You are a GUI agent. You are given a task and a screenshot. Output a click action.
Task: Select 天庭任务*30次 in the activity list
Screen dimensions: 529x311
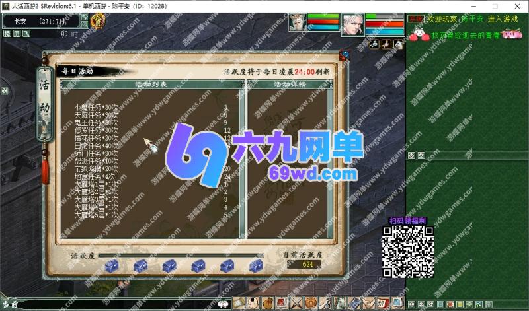point(97,116)
